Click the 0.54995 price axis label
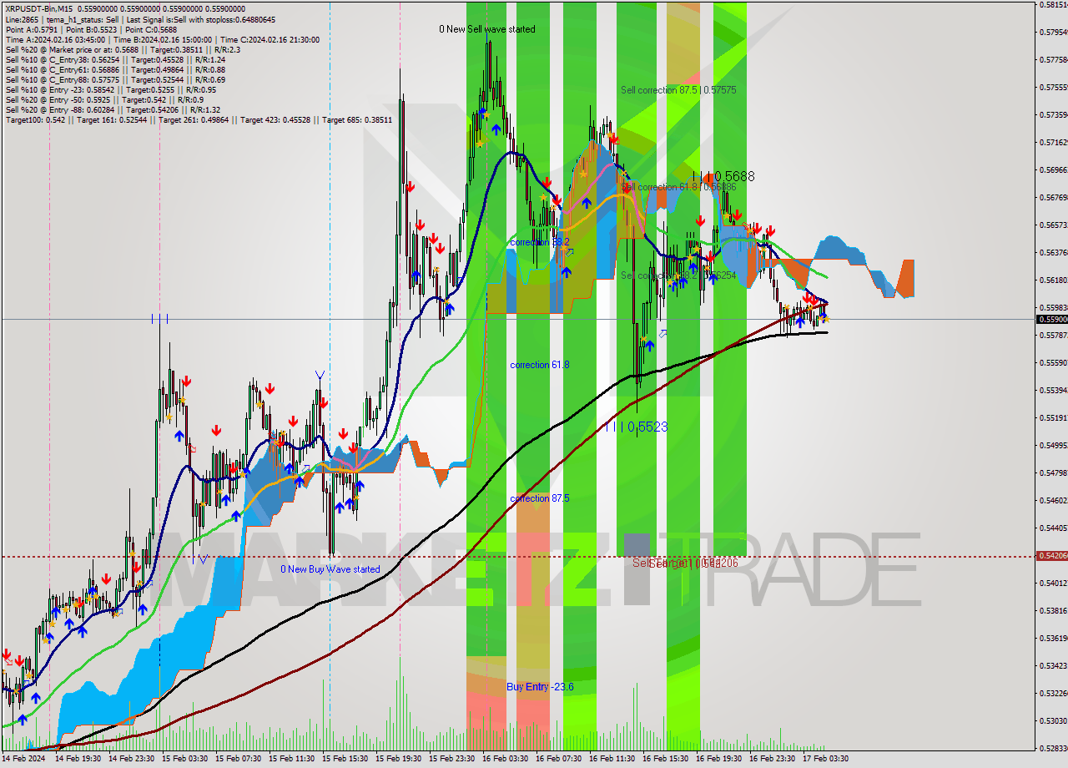Screen dimensions: 1068x768 click(x=1054, y=445)
